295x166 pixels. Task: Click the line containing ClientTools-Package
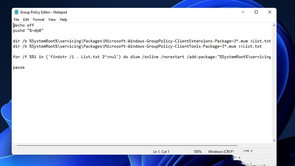[x=137, y=46]
